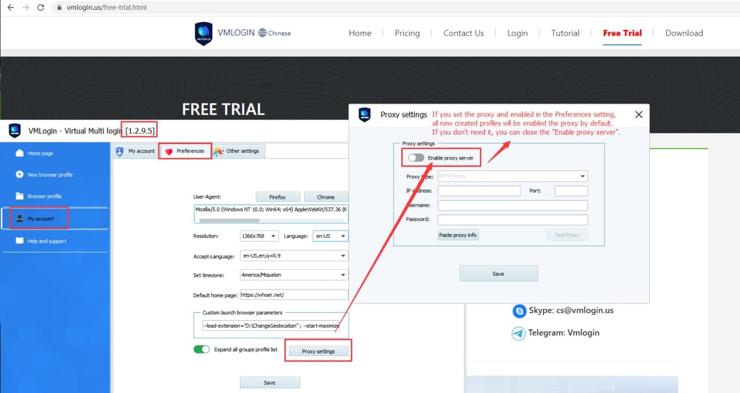Enable the proxy server toggle

click(x=416, y=158)
